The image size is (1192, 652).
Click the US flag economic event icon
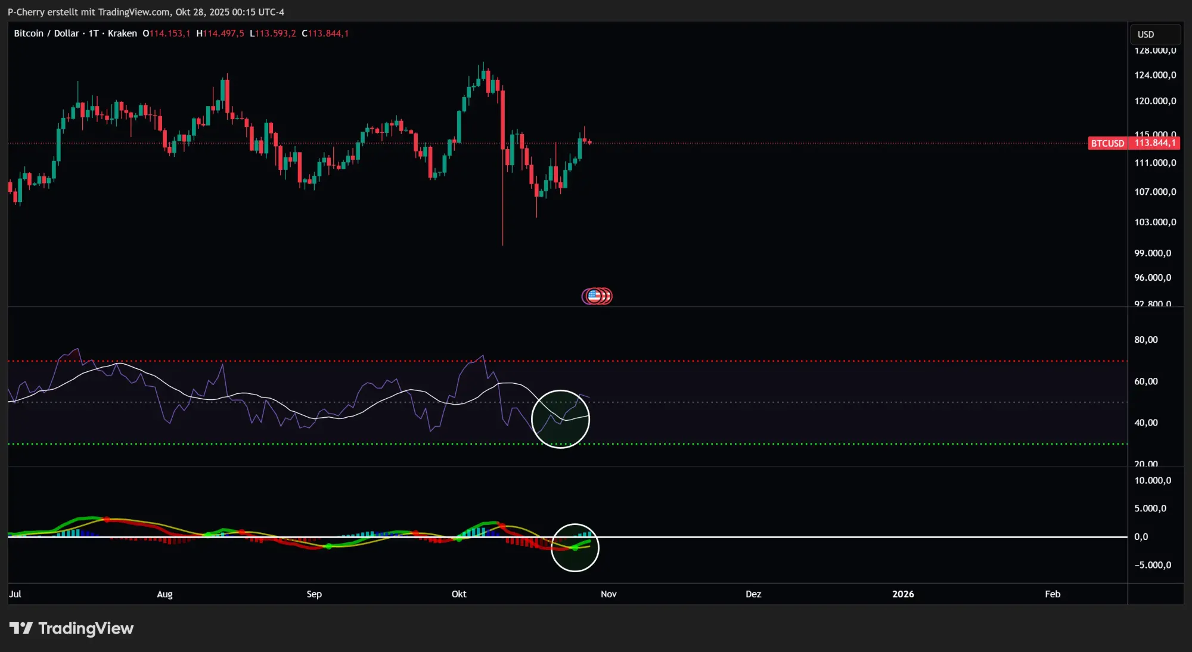594,296
